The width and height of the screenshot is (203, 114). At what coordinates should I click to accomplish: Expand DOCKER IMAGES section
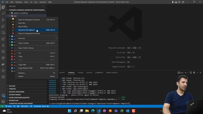click(x=27, y=95)
